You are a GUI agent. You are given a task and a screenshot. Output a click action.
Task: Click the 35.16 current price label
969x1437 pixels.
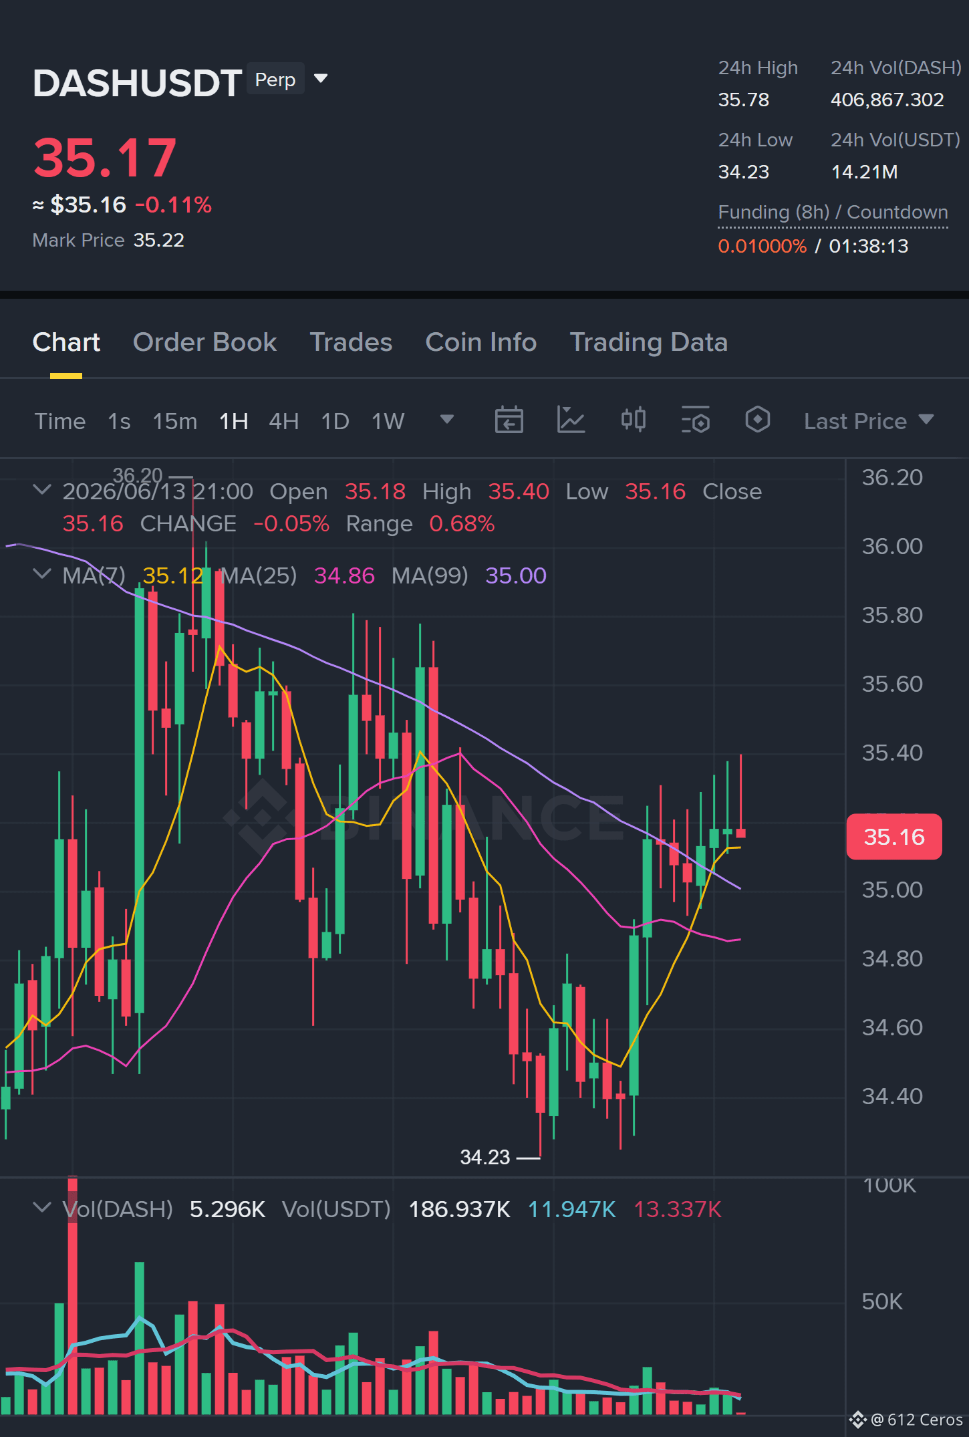894,836
